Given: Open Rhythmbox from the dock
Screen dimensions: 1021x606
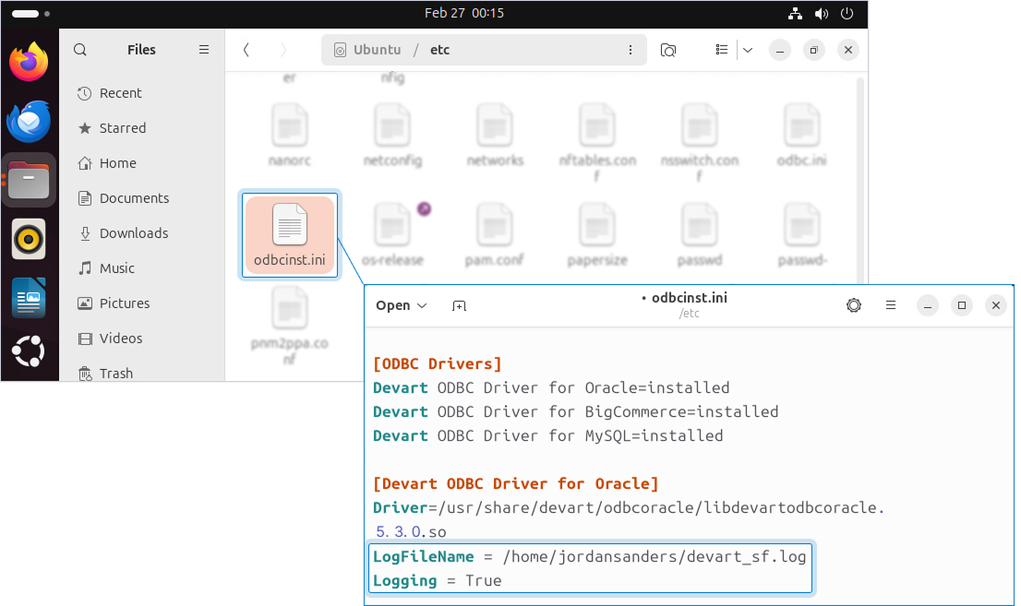Looking at the screenshot, I should 29,239.
